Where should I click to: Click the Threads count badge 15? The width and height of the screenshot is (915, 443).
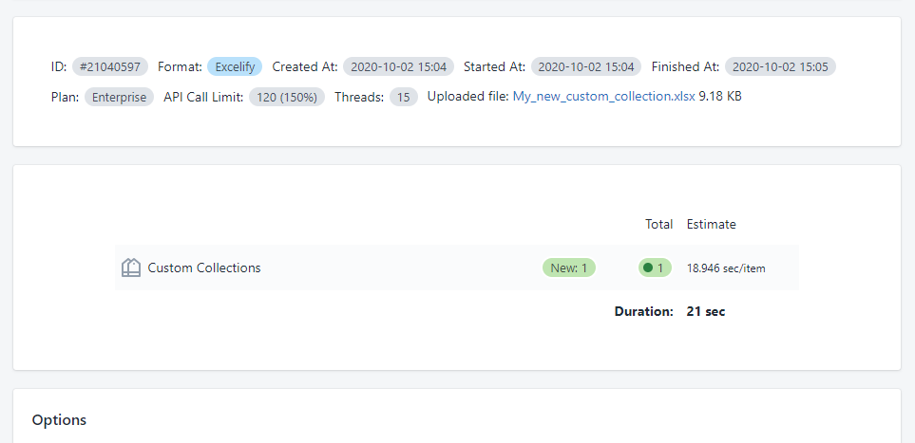(x=403, y=97)
